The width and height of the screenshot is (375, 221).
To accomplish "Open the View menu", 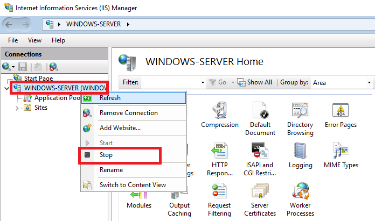I will pyautogui.click(x=34, y=40).
